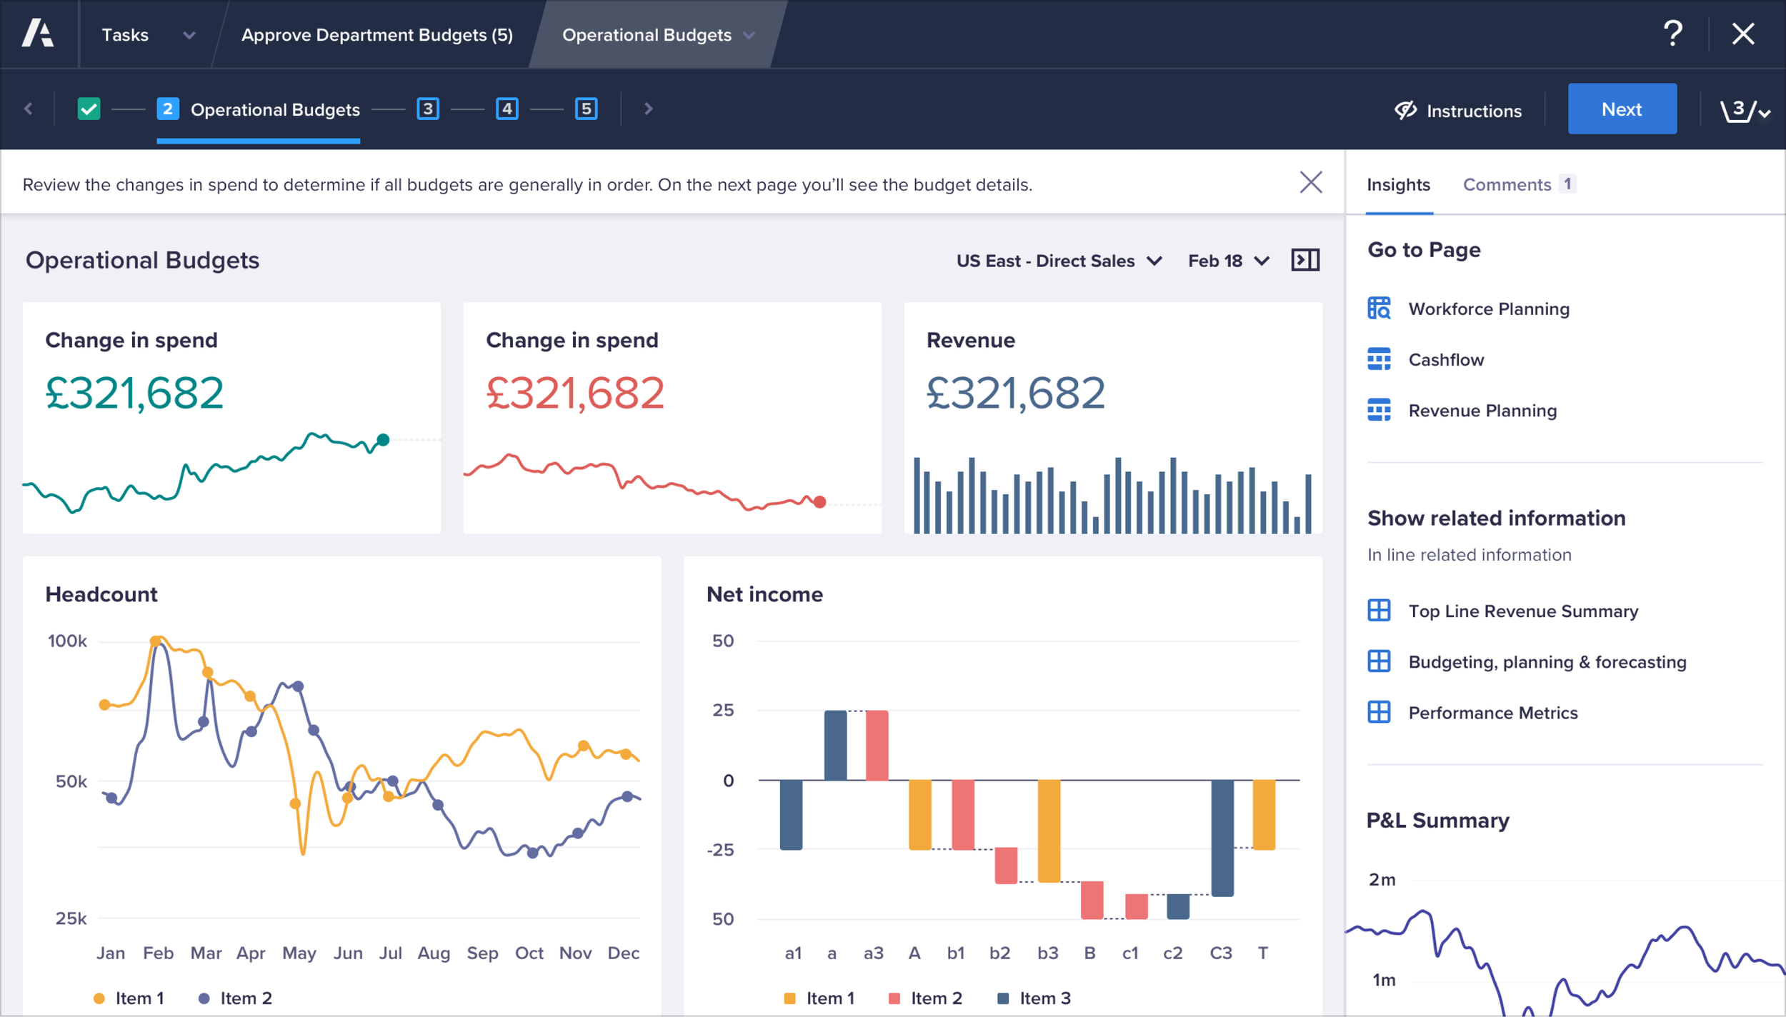Click Item 1 orange legend swatch in Net income
This screenshot has width=1786, height=1017.
click(x=789, y=998)
